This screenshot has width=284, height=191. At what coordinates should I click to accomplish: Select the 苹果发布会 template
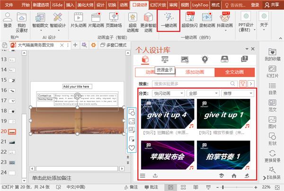[168, 155]
